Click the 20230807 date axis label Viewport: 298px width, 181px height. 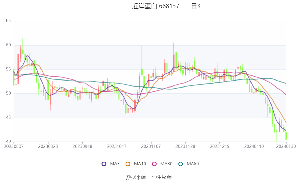[14, 146]
